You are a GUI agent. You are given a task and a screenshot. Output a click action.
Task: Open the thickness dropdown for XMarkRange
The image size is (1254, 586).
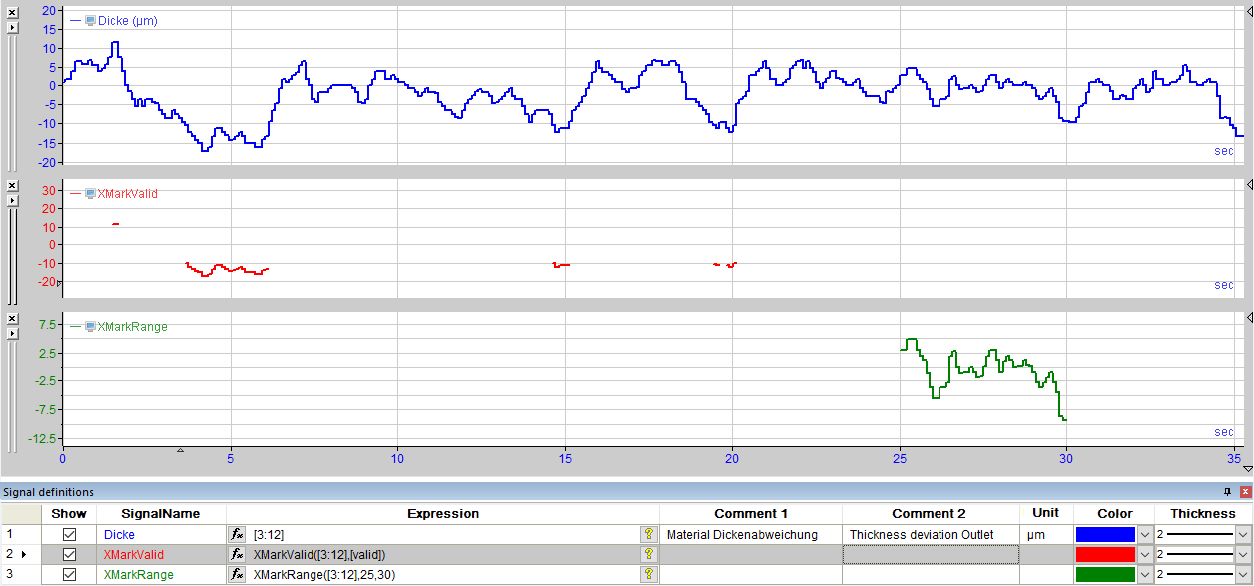(1243, 574)
